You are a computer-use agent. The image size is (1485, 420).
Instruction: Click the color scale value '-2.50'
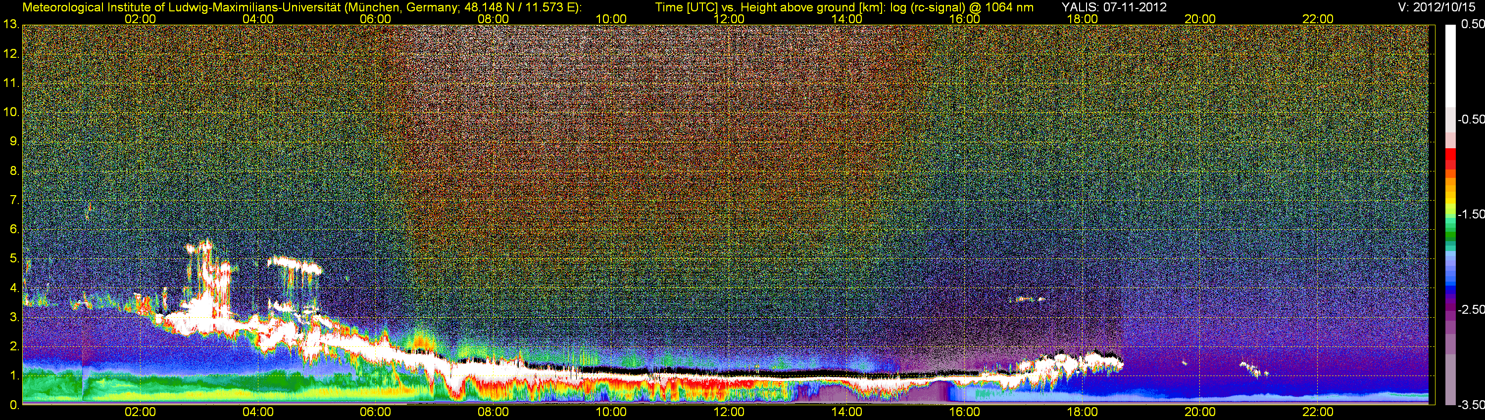pos(1471,309)
